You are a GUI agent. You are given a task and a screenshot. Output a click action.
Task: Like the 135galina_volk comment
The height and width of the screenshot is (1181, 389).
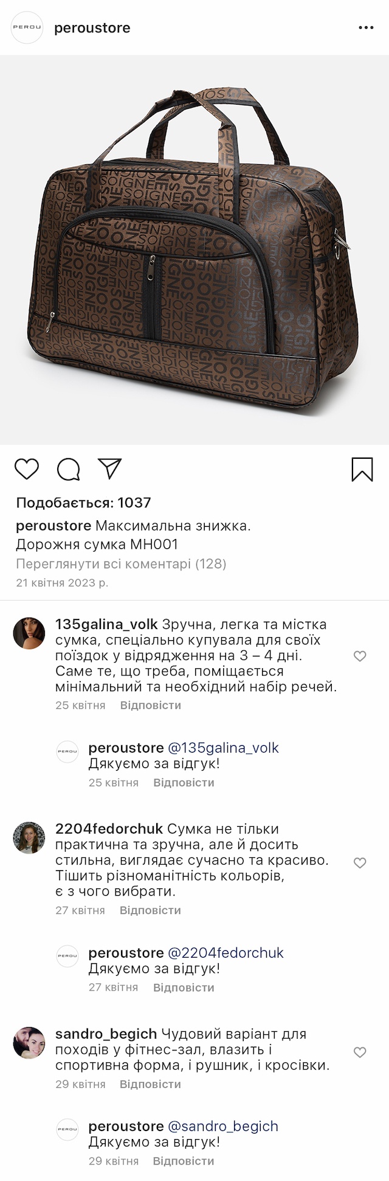point(360,656)
